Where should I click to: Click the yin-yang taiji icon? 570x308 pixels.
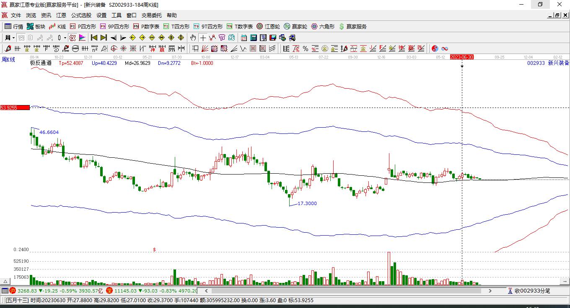pos(435,49)
